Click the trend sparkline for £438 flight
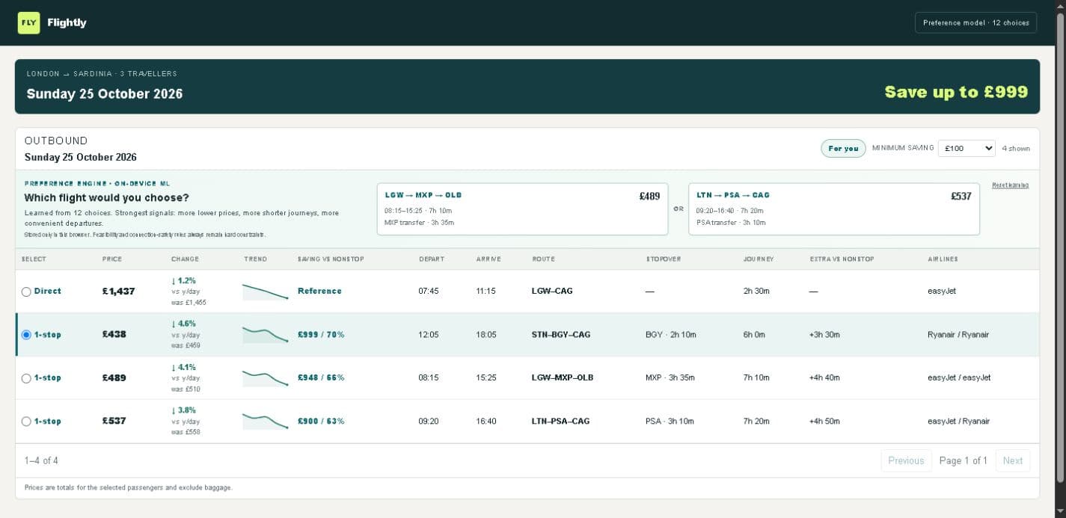 coord(266,335)
